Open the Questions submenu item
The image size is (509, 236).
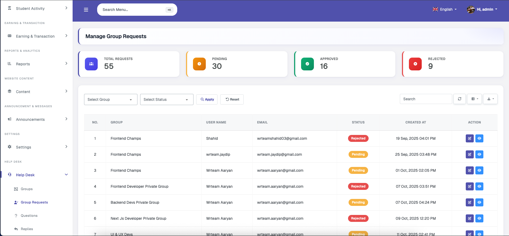click(29, 216)
